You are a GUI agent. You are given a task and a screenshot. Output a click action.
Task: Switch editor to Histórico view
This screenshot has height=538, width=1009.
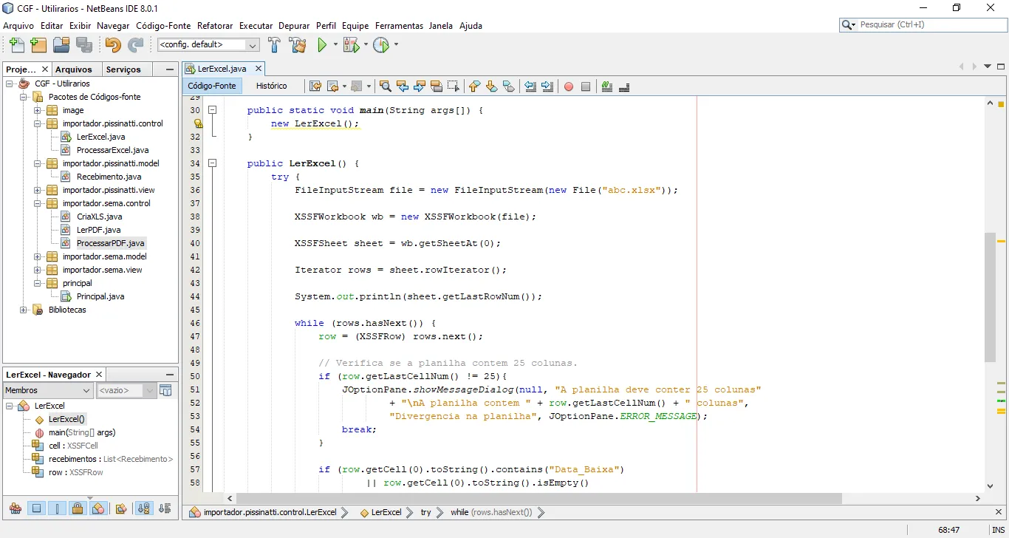coord(271,86)
